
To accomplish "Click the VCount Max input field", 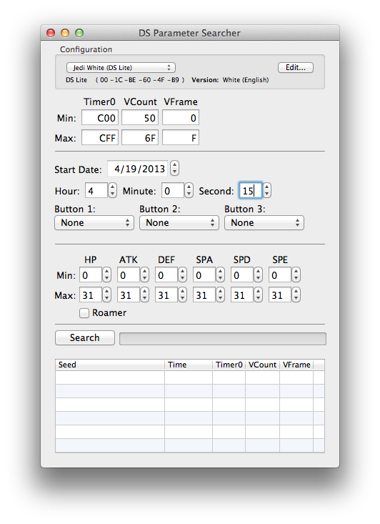I will 140,138.
